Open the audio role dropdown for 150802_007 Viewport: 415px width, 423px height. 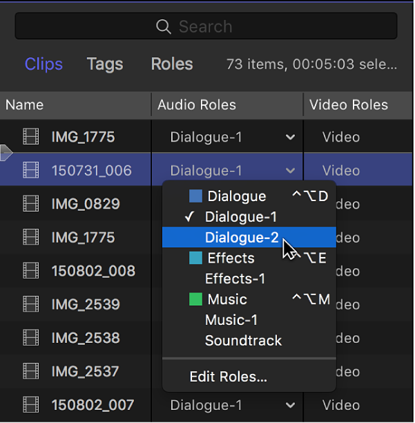pyautogui.click(x=290, y=405)
